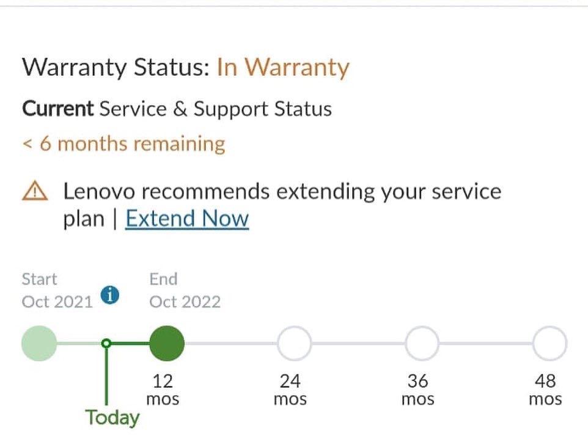The image size is (588, 442).
Task: Select the Start Oct 2021 timeline circle
Action: coord(39,344)
